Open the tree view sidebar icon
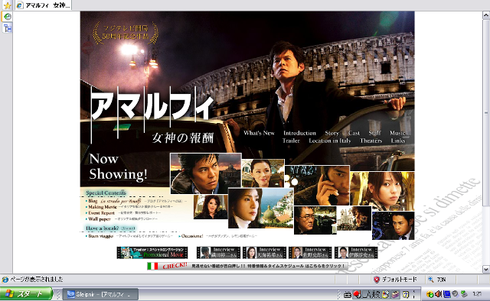Image resolution: width=490 pixels, height=301 pixels. pyautogui.click(x=7, y=28)
